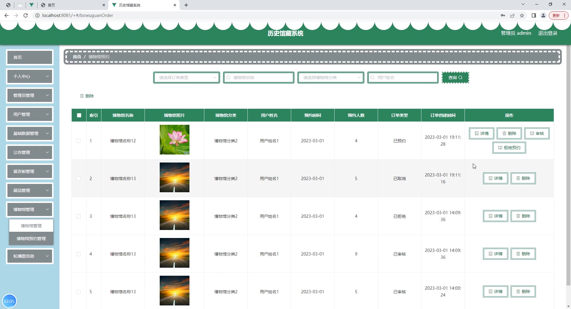Screen dimensions: 571x309
Task: Close the 首页 browser tab
Action: [103, 5]
